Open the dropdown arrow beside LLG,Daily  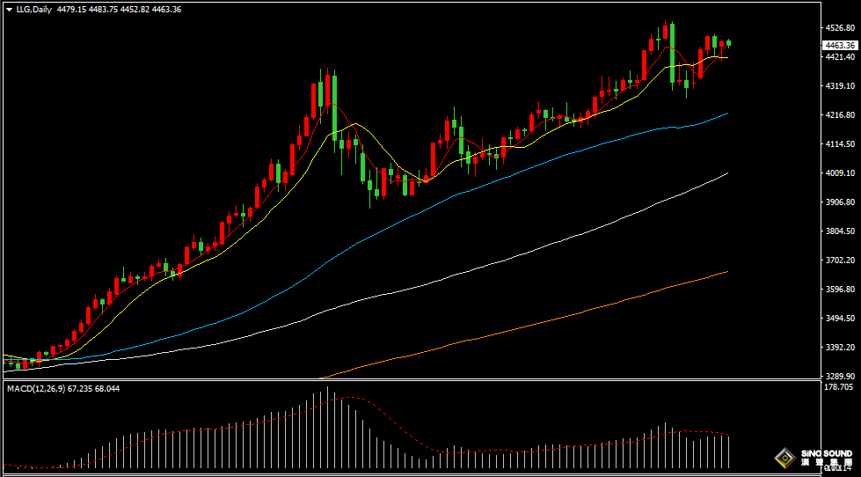[8, 10]
